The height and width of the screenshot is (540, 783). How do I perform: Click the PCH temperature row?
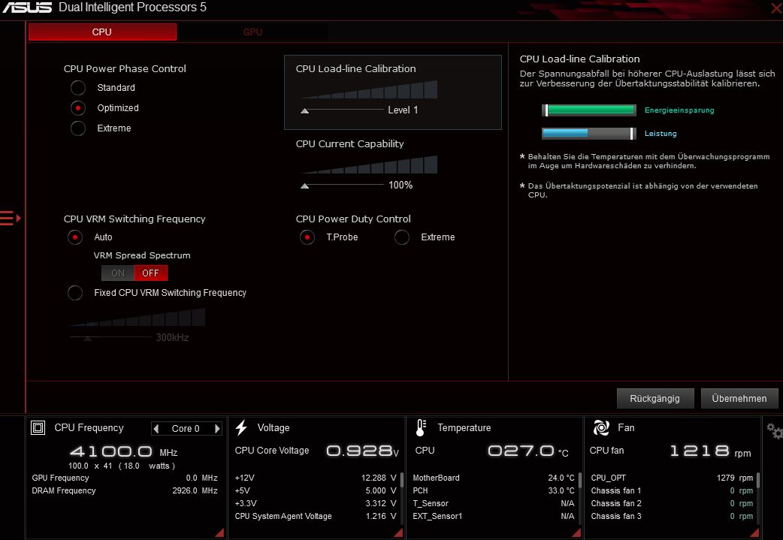494,490
